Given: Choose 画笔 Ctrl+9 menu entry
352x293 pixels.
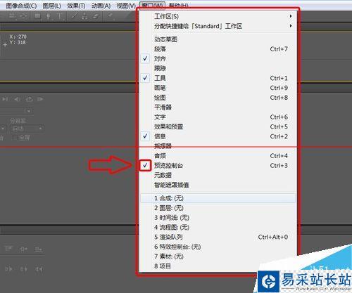Looking at the screenshot, I should point(218,88).
